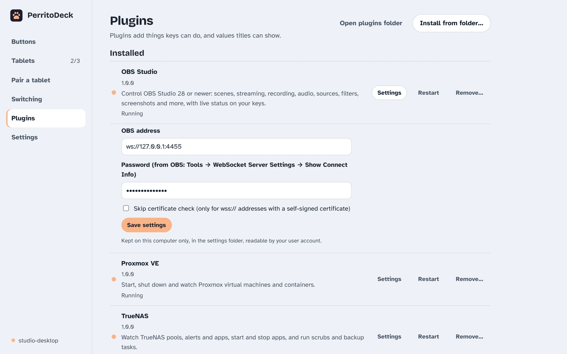Go to the Tablets section
The height and width of the screenshot is (354, 567).
click(46, 61)
